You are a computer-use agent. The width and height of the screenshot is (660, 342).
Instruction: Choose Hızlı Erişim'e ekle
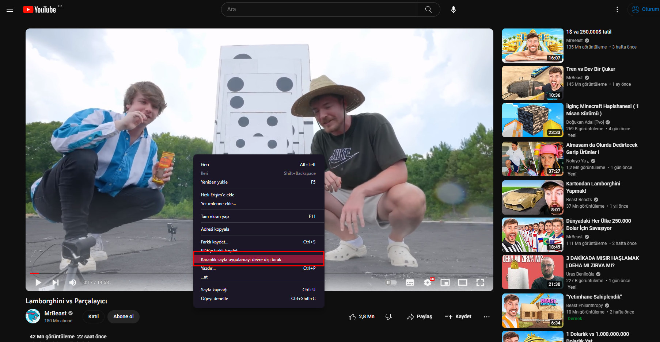tap(259, 195)
